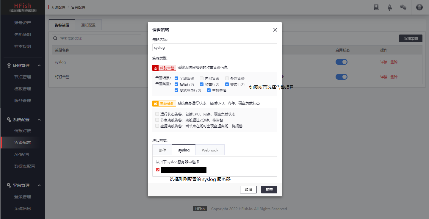Toggle the 钉钉告警 strategy enable switch
Image resolution: width=429 pixels, height=219 pixels.
[x=342, y=77]
